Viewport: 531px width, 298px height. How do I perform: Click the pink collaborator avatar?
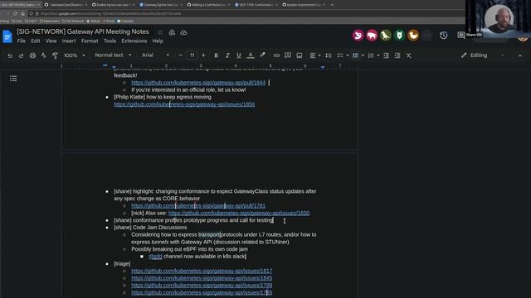(358, 35)
